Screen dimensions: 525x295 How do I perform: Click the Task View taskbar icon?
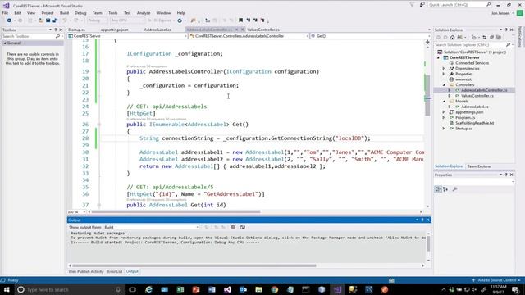[x=133, y=289]
